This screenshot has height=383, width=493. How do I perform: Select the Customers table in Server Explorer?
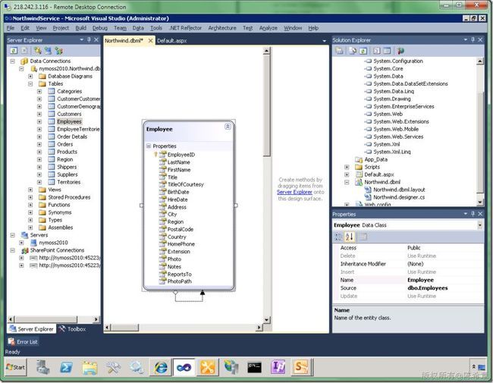pyautogui.click(x=69, y=115)
